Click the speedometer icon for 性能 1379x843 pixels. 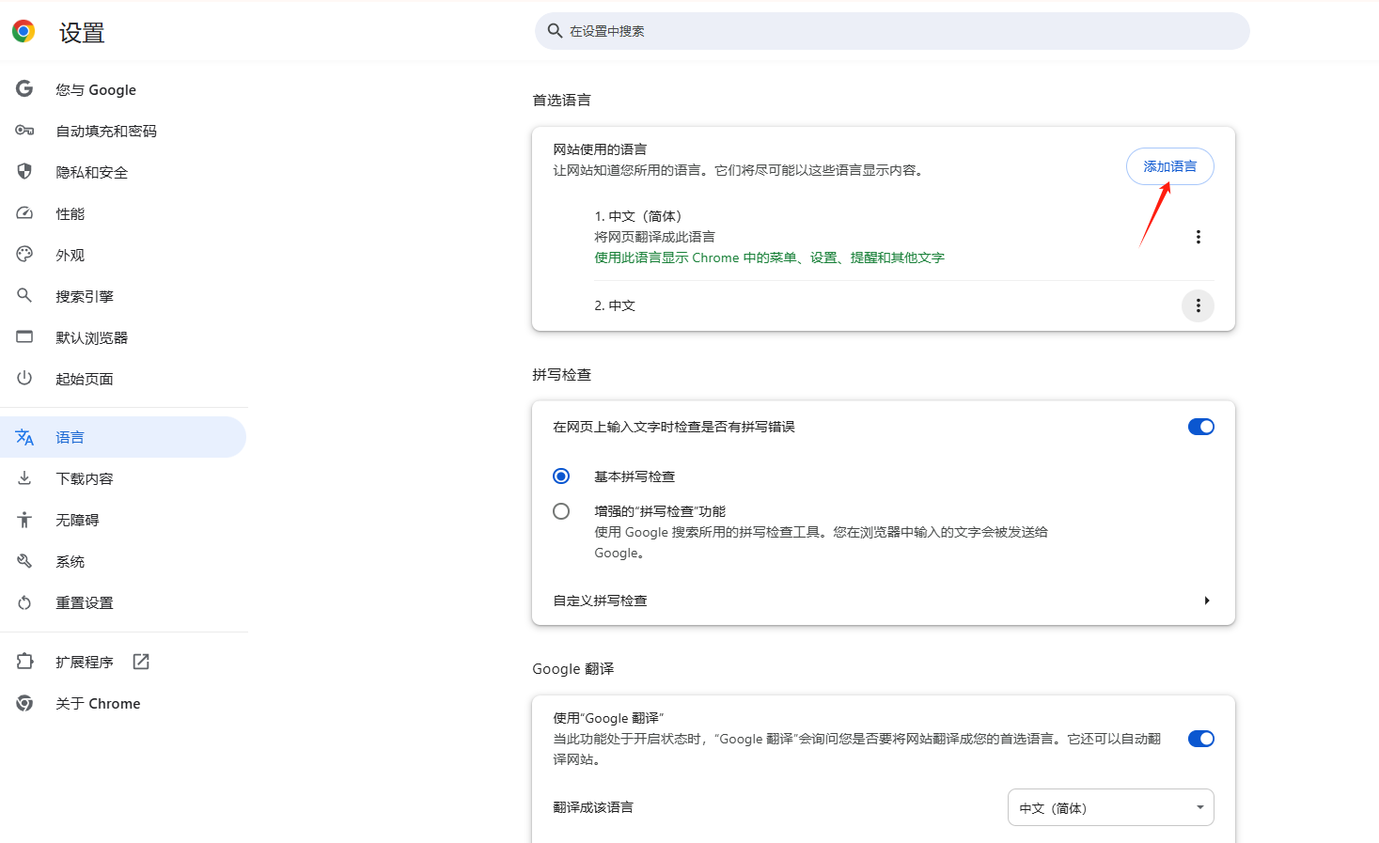pyautogui.click(x=24, y=212)
